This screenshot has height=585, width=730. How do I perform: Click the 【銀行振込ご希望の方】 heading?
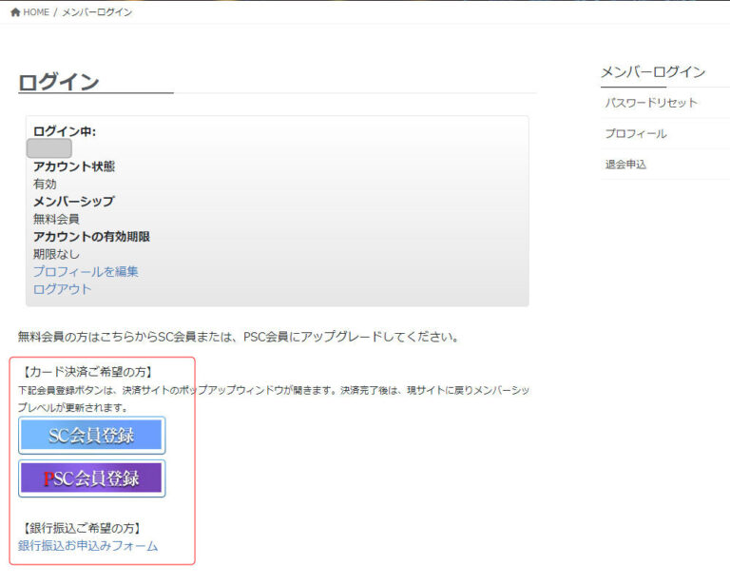(82, 528)
